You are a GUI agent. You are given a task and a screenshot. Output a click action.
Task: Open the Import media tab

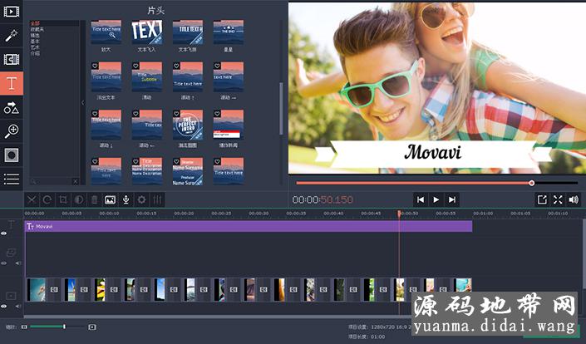pos(12,12)
